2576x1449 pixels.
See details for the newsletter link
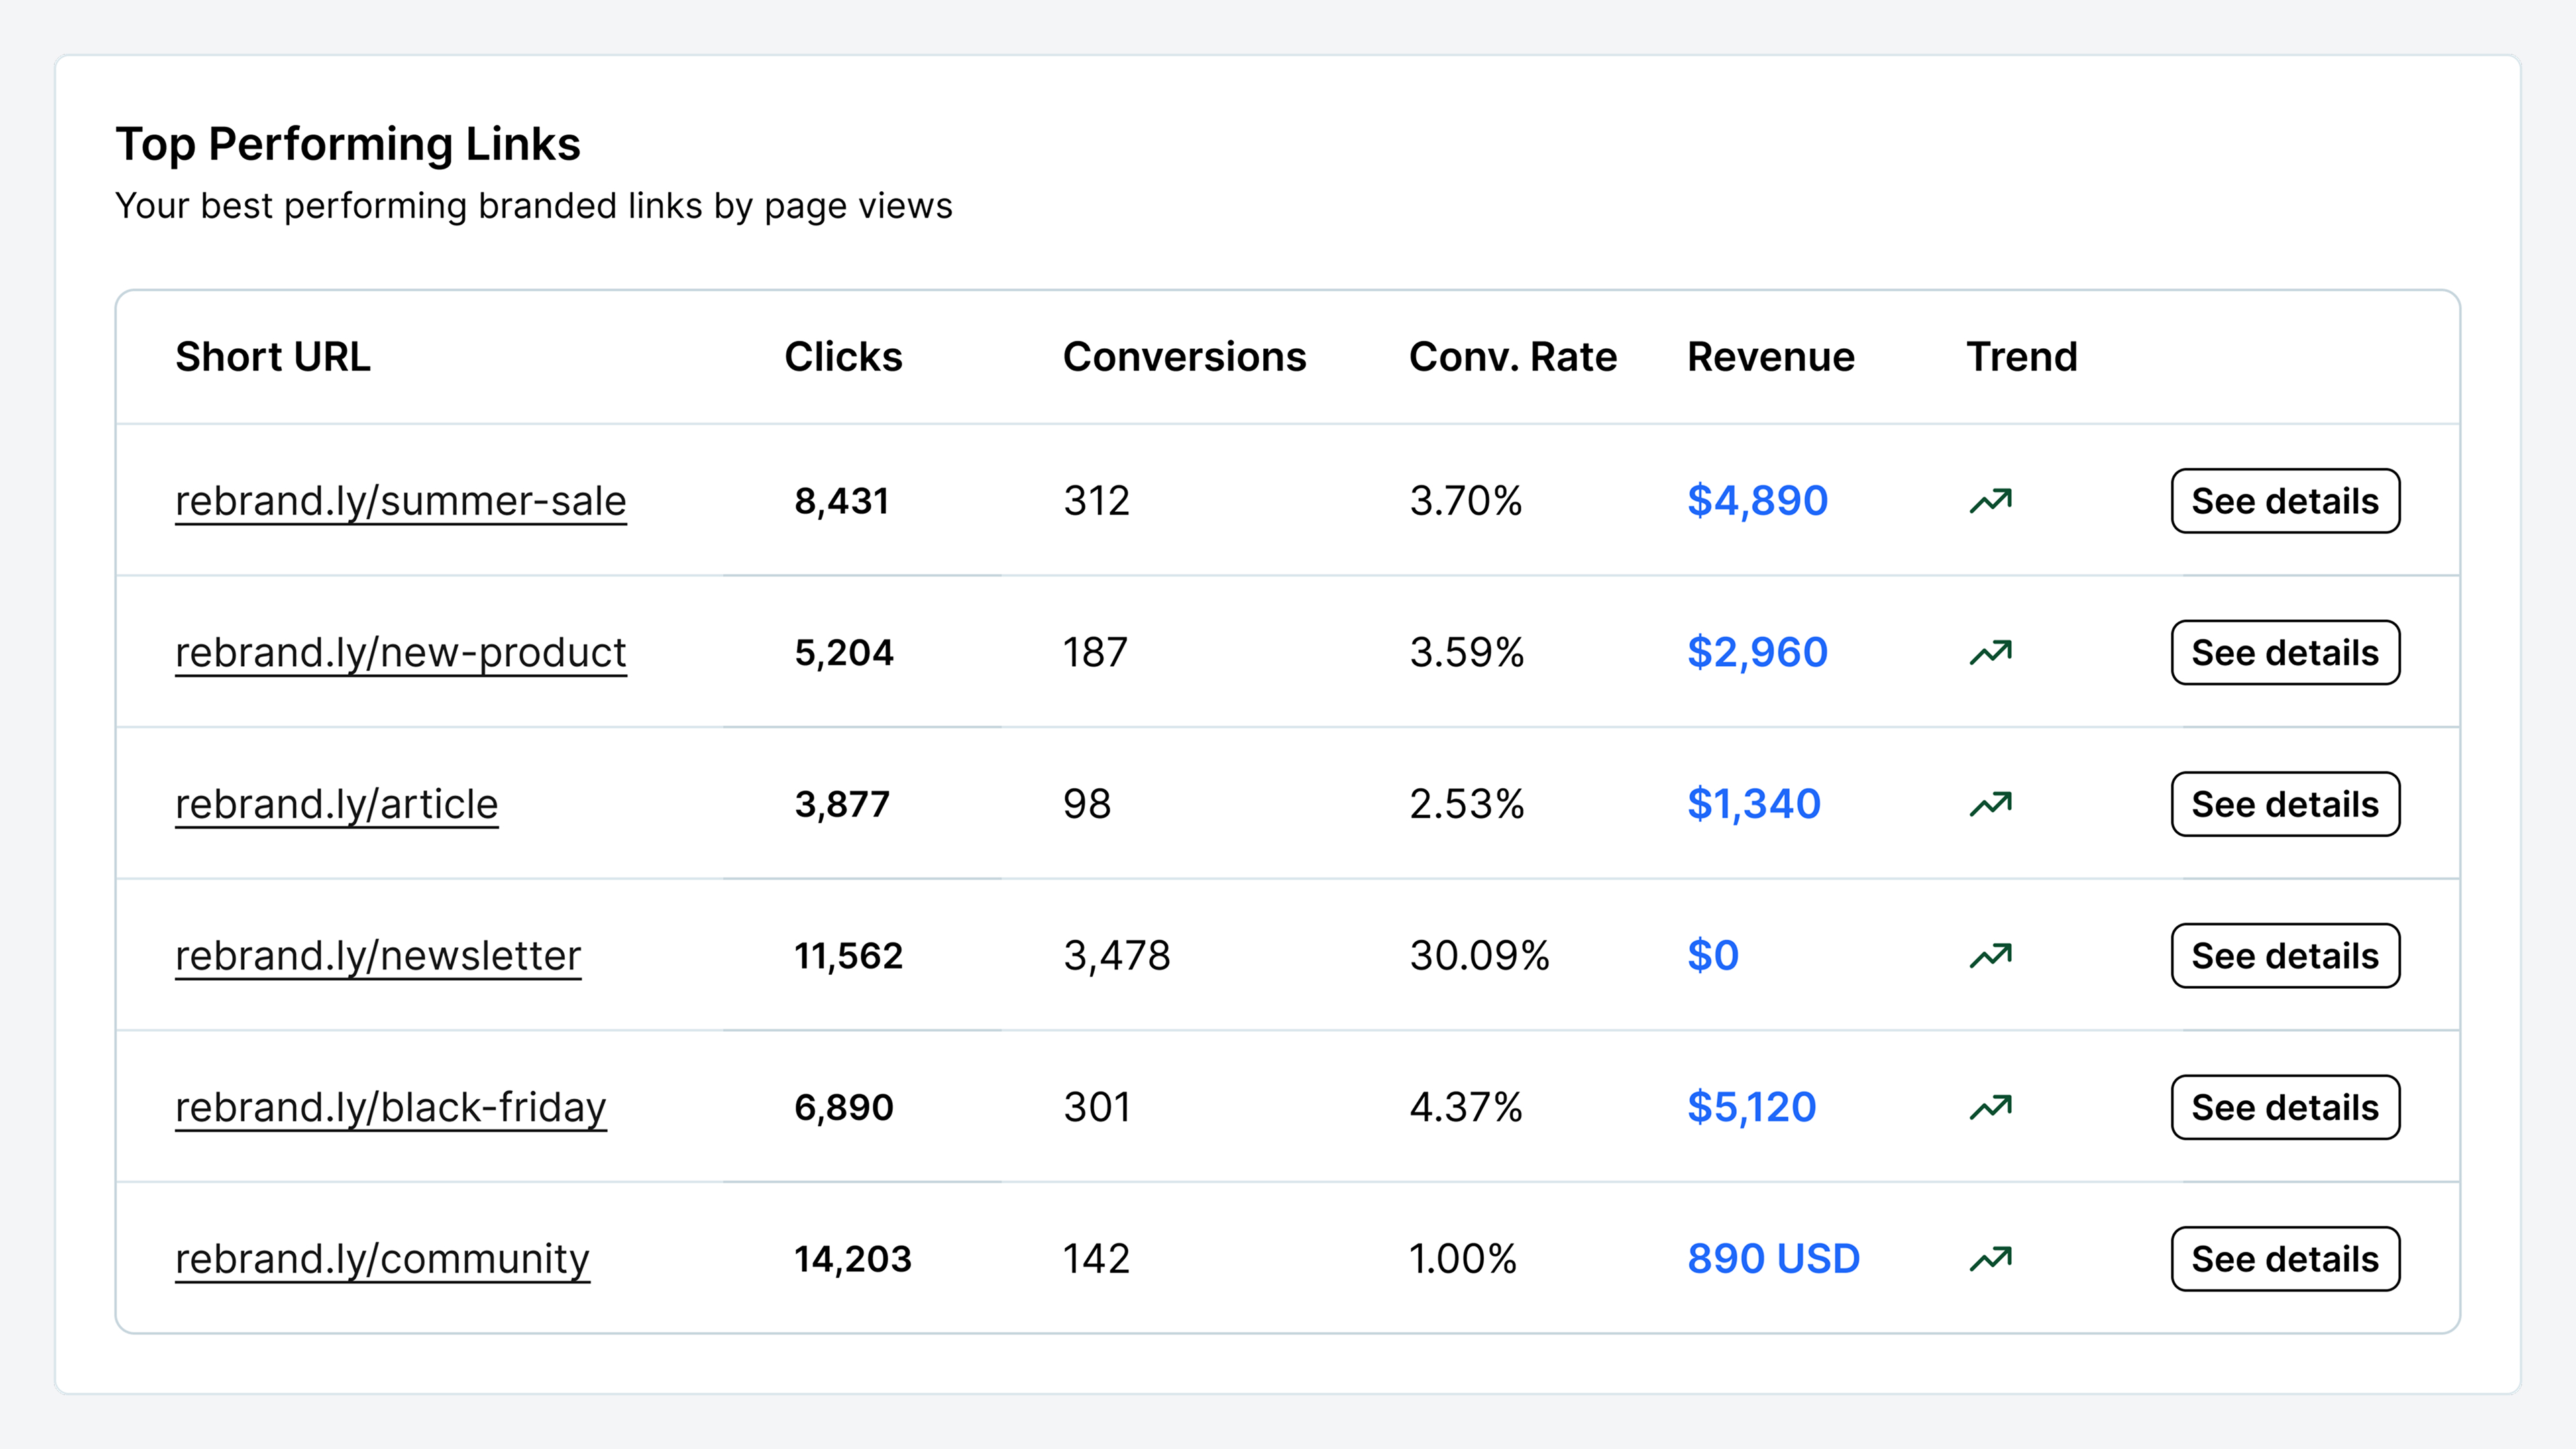(2284, 956)
